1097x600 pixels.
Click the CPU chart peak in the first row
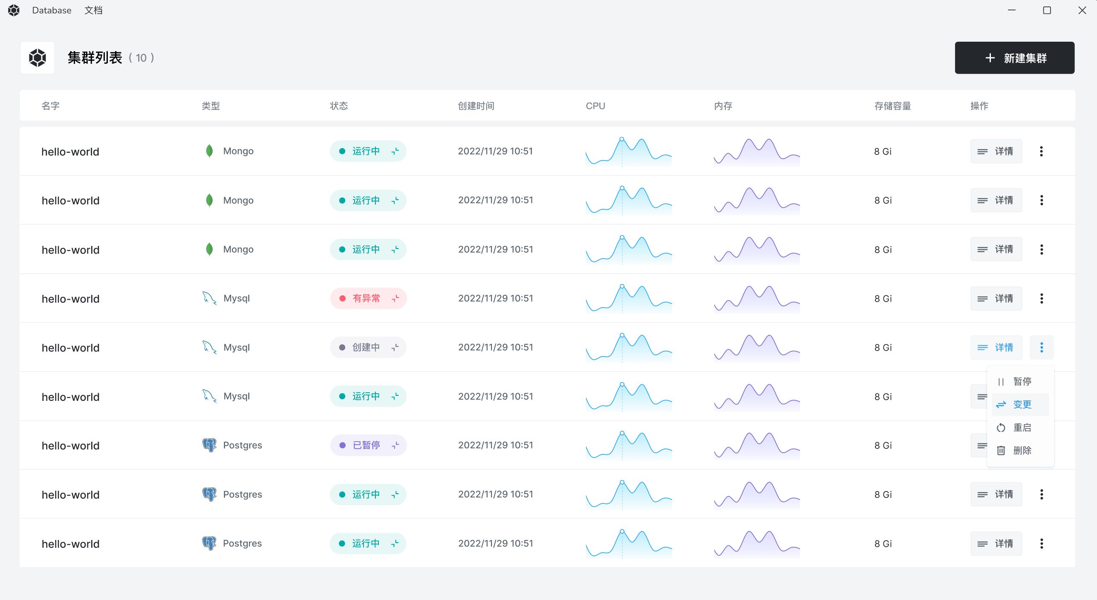pyautogui.click(x=622, y=139)
